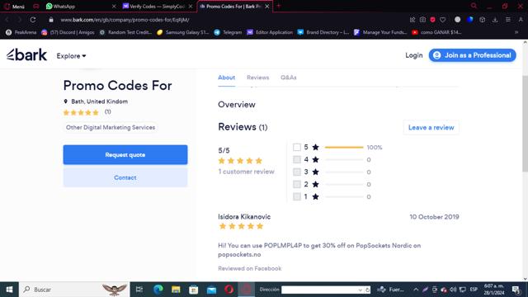This screenshot has height=297, width=528.
Task: Switch to the WhatsApp tab
Action: [64, 7]
